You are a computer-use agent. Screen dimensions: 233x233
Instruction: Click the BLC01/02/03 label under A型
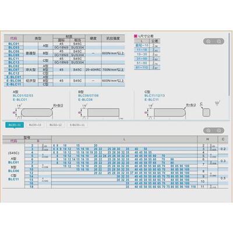pos(23,96)
